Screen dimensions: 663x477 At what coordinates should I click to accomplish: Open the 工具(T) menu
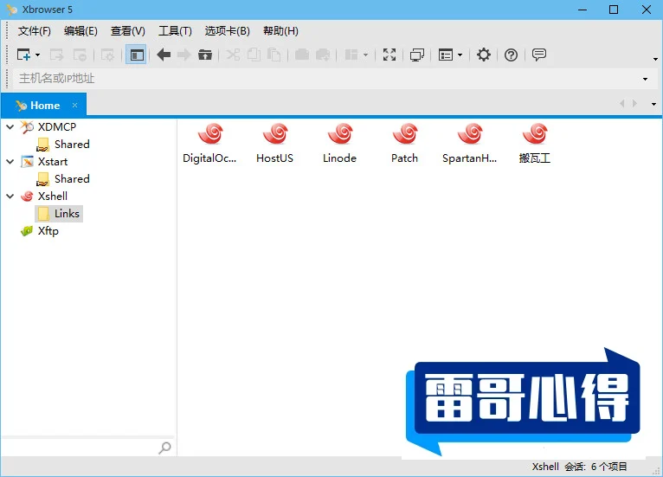[175, 31]
